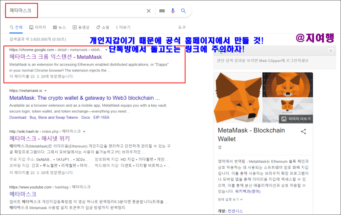Open the 도구 search tools
341x215 pixels.
tap(182, 27)
